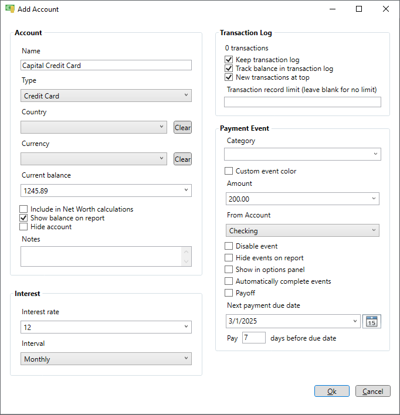The width and height of the screenshot is (400, 415).
Task: Open the calendar date picker icon
Action: 371,321
